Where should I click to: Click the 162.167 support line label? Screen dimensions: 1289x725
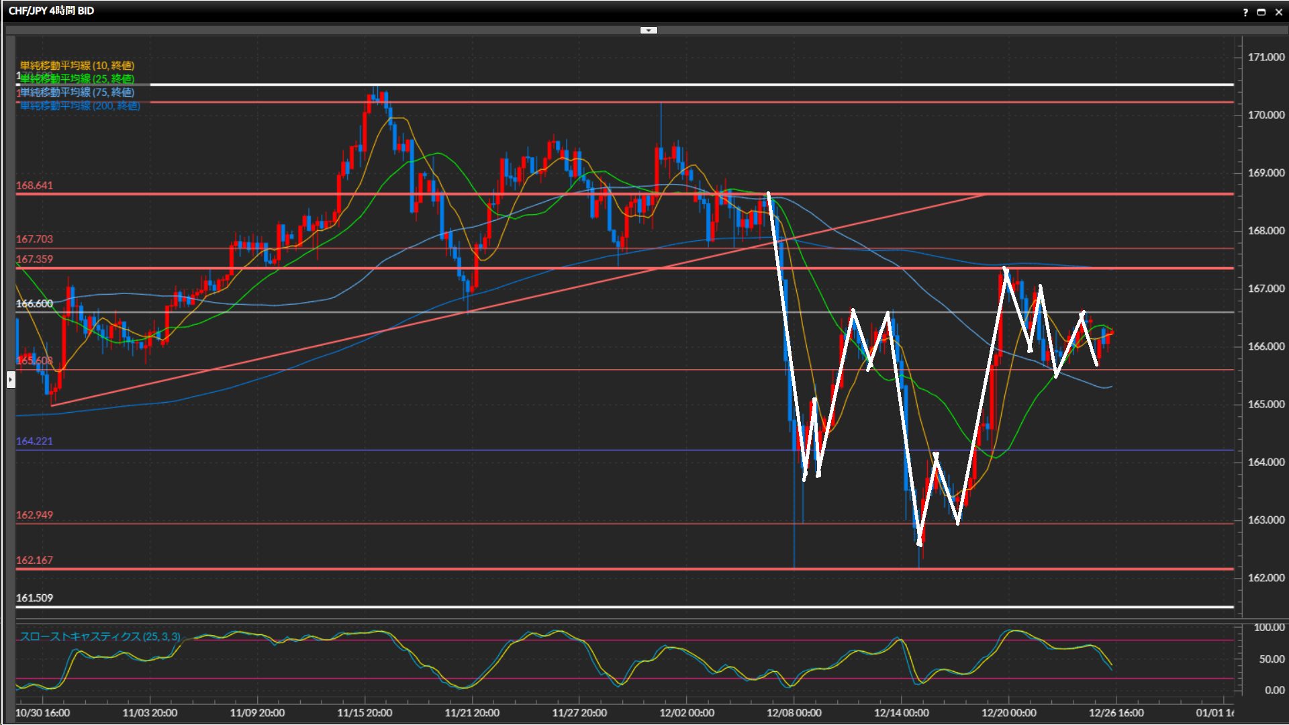point(34,560)
